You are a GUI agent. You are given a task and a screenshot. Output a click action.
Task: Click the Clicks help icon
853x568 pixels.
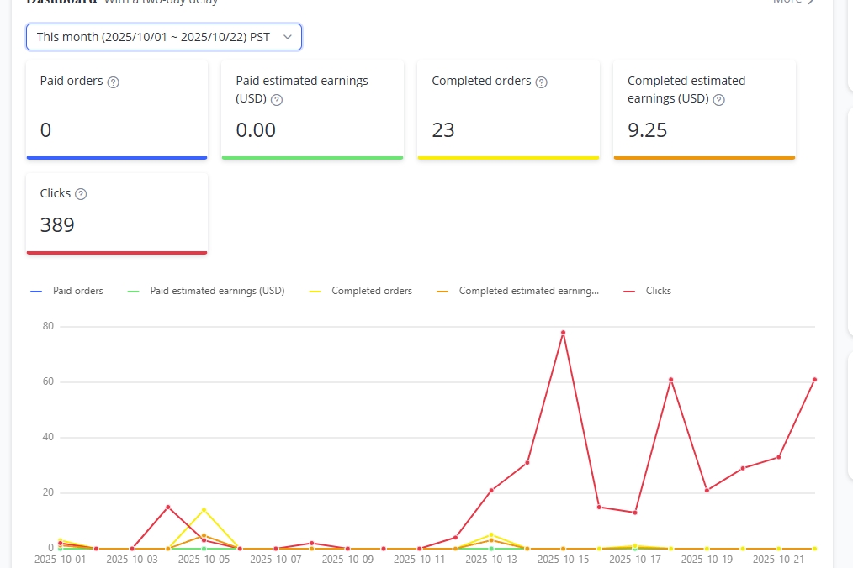[81, 194]
